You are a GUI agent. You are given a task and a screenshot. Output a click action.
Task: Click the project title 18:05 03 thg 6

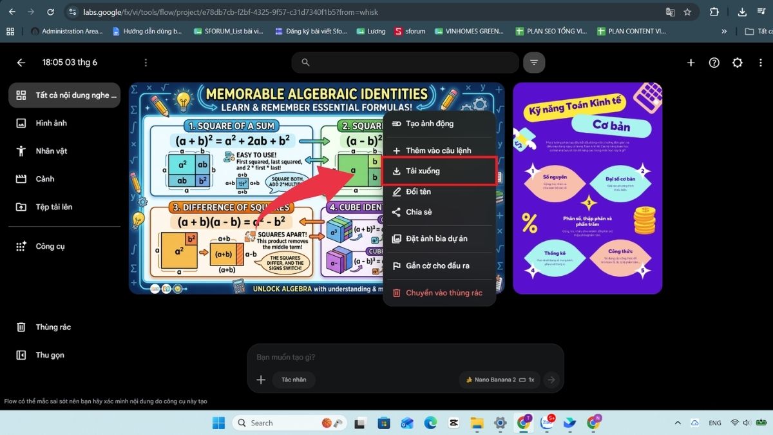click(x=70, y=63)
